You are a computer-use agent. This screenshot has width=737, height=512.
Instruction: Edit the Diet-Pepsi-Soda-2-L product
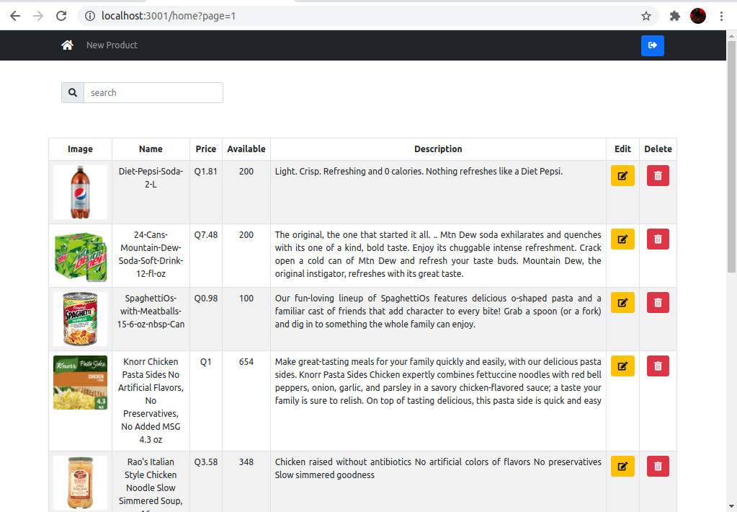point(622,175)
